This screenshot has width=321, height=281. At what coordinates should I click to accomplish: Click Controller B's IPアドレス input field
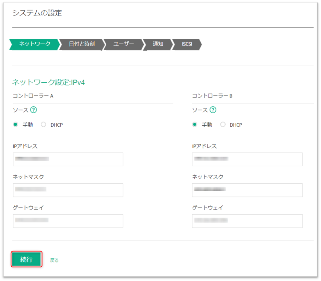pos(247,159)
